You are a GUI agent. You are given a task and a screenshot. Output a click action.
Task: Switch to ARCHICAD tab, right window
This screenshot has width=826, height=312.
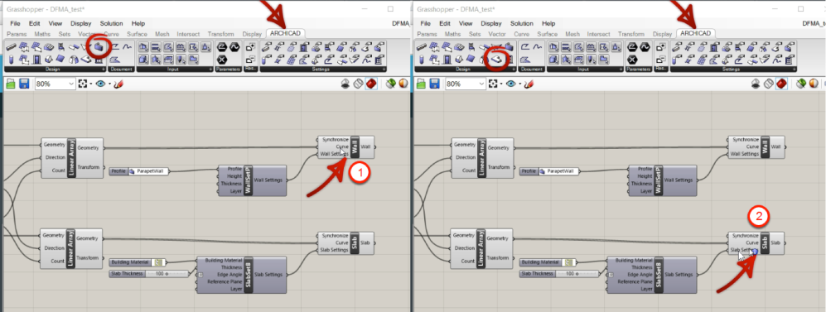pyautogui.click(x=696, y=33)
